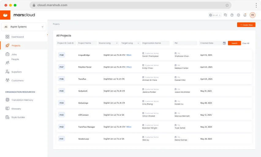Open the notifications bell

tap(245, 15)
